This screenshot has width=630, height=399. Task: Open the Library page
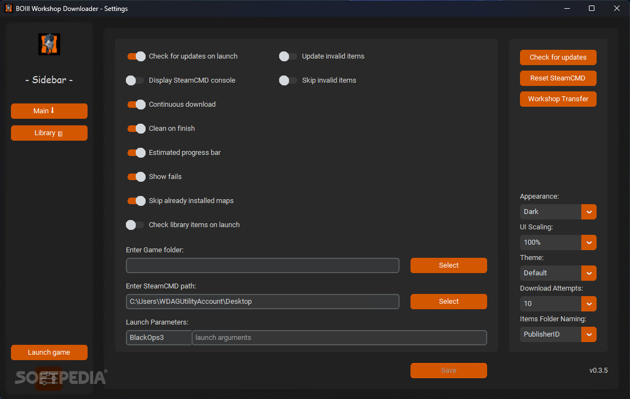[x=49, y=133]
